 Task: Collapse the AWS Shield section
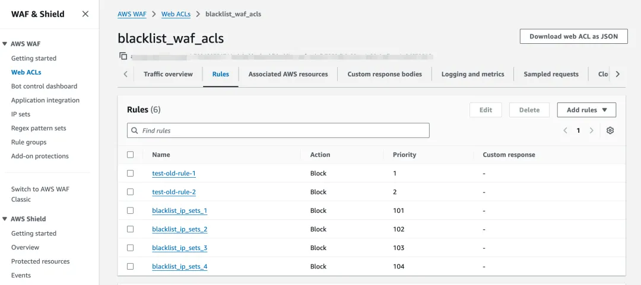click(5, 219)
